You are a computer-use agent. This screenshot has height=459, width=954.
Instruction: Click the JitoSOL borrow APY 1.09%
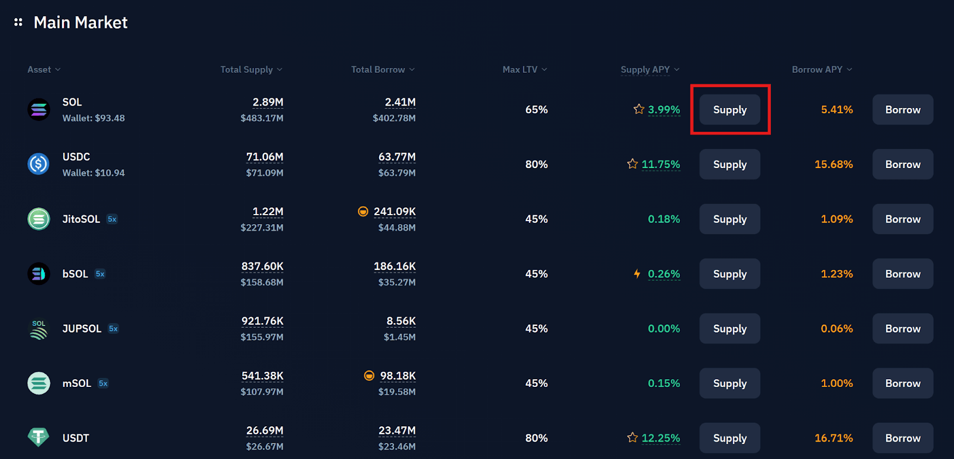[837, 219]
